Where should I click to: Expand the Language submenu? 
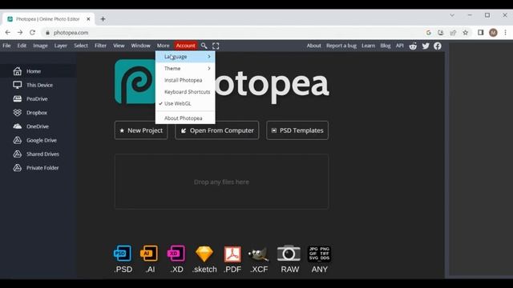pyautogui.click(x=185, y=57)
